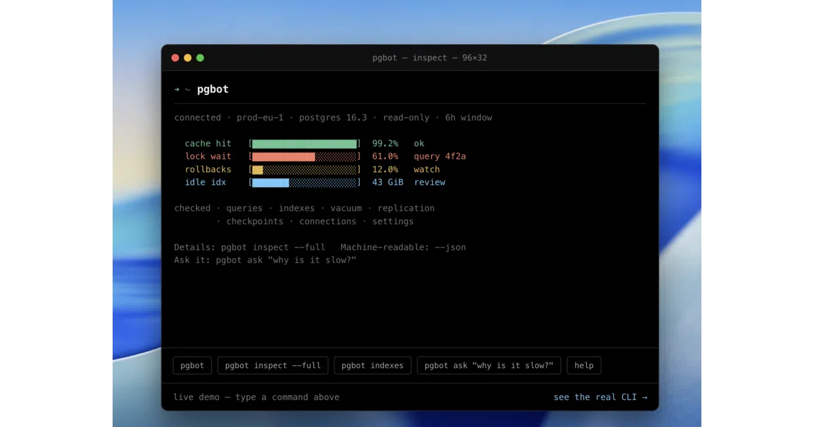Click the "idle idx" label
The image size is (814, 427).
[206, 182]
